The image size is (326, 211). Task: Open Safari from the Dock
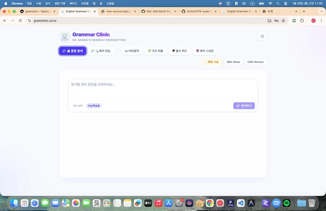click(x=35, y=203)
